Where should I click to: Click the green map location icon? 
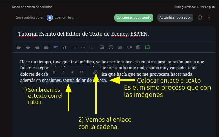147,47
